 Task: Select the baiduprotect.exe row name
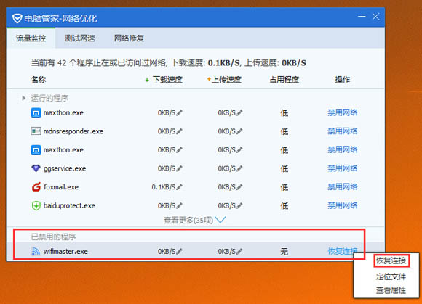(69, 205)
